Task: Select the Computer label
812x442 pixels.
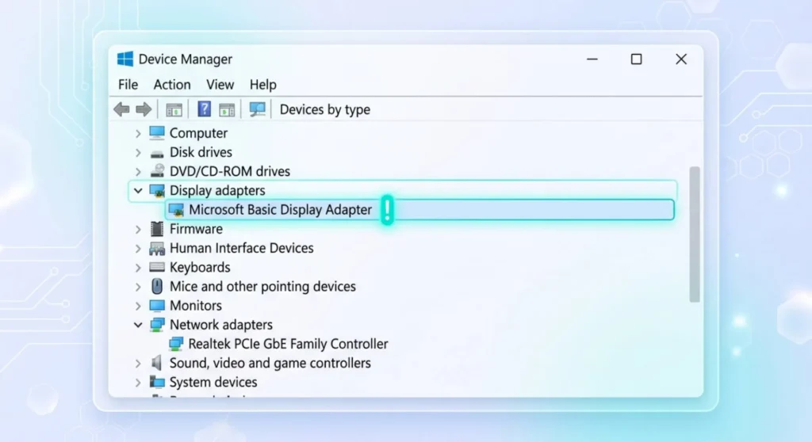Action: coord(198,133)
